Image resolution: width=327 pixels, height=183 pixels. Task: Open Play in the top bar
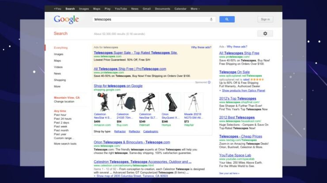coord(108,9)
